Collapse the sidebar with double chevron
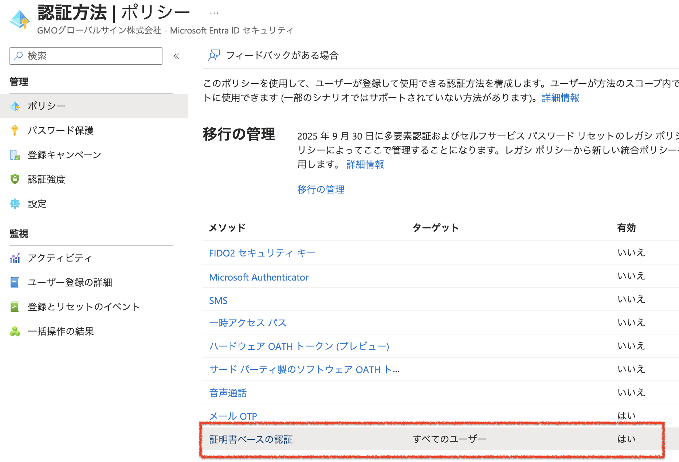679x462 pixels. [x=176, y=56]
